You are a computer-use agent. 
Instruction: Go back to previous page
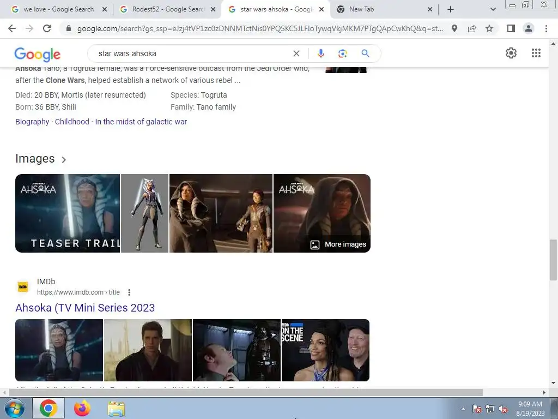click(x=12, y=28)
